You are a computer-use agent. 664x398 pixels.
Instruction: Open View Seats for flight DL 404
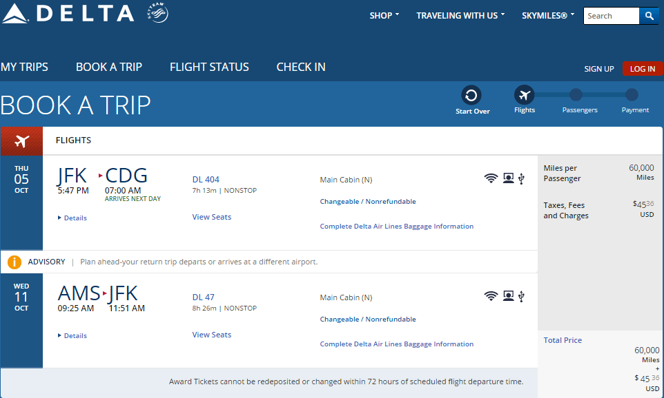tap(212, 217)
